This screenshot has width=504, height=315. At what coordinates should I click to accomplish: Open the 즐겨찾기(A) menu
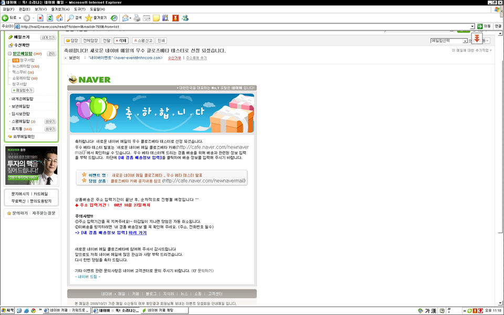click(x=60, y=9)
